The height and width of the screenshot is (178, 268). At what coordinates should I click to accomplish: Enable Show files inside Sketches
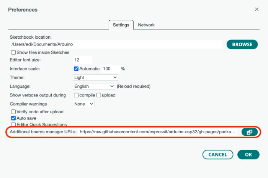13,52
